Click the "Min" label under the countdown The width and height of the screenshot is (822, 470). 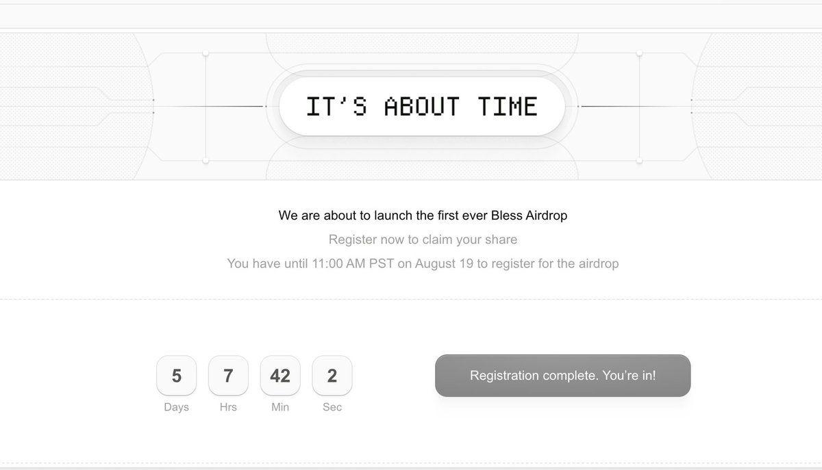click(280, 407)
